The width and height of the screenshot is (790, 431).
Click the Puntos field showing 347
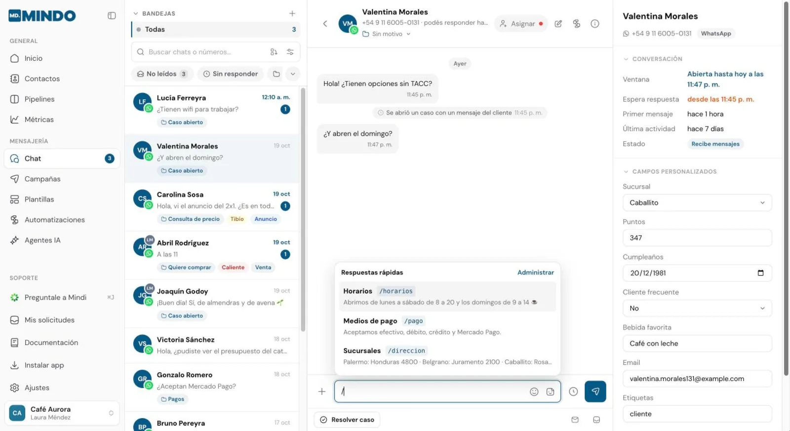[x=697, y=238]
